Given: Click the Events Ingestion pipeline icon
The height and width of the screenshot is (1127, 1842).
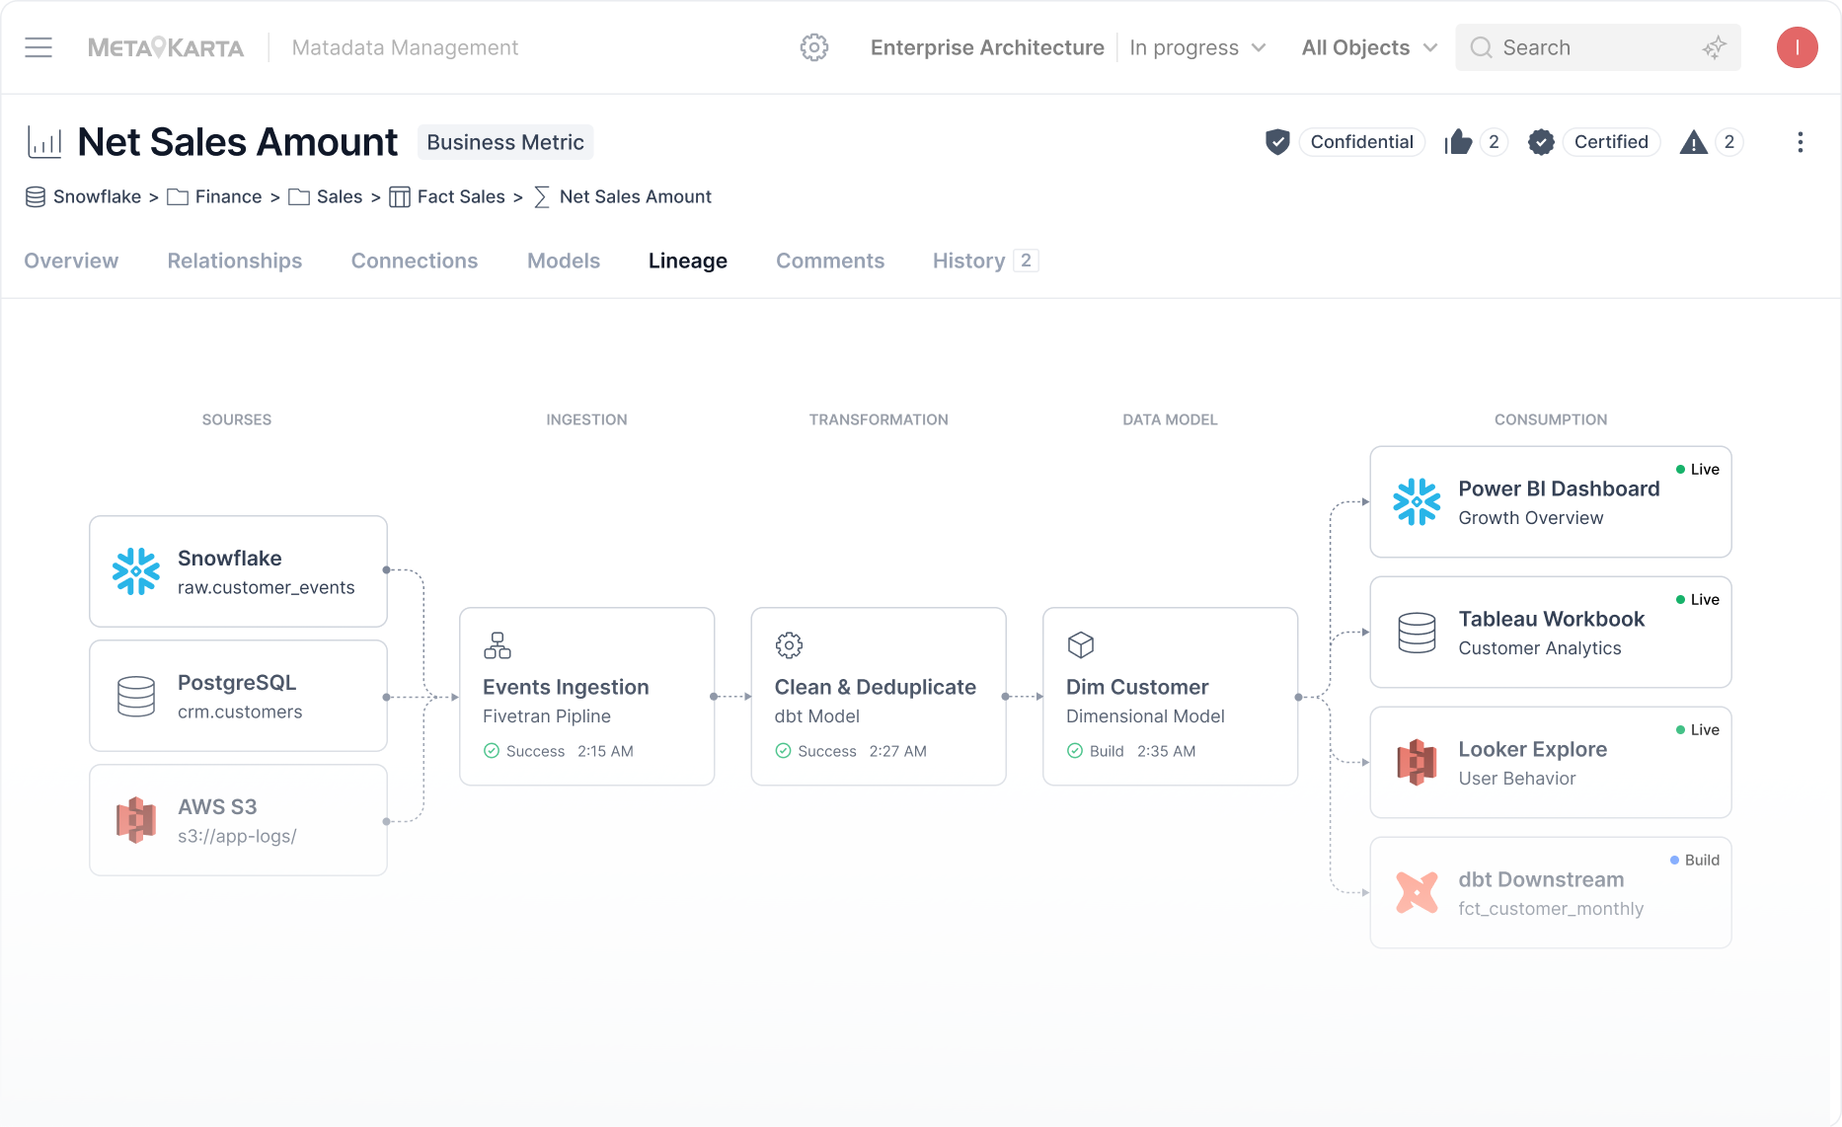Looking at the screenshot, I should pyautogui.click(x=498, y=645).
